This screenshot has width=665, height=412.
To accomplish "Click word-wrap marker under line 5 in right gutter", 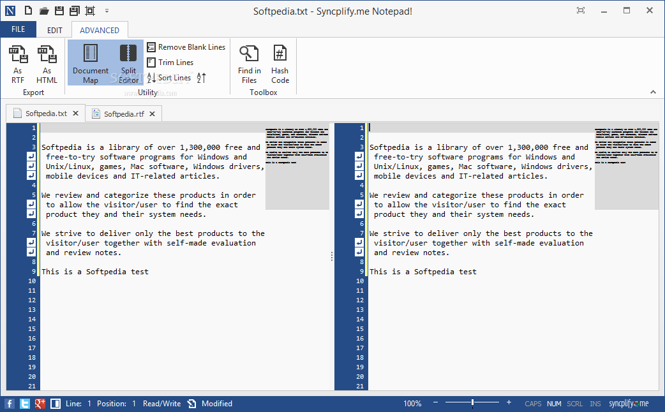I will coord(359,204).
